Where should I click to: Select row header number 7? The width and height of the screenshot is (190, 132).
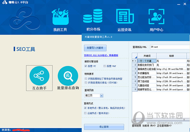(135, 85)
